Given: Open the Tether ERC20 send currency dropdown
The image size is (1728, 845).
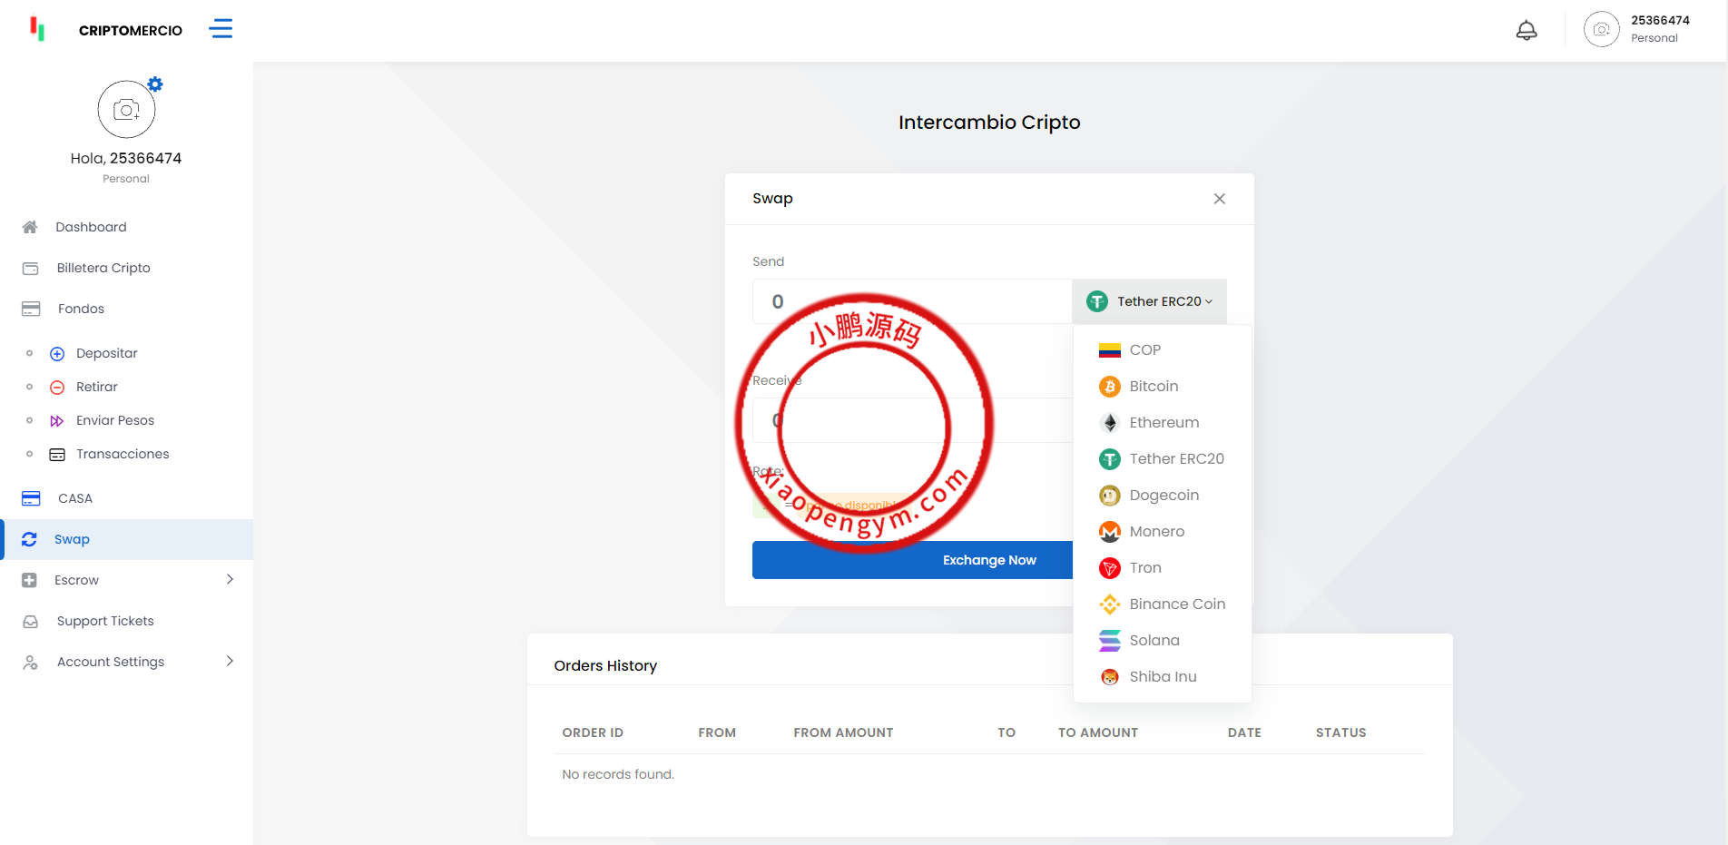Looking at the screenshot, I should pyautogui.click(x=1149, y=301).
